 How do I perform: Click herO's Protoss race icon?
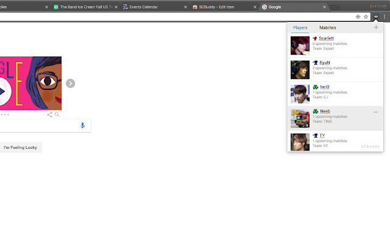(316, 87)
